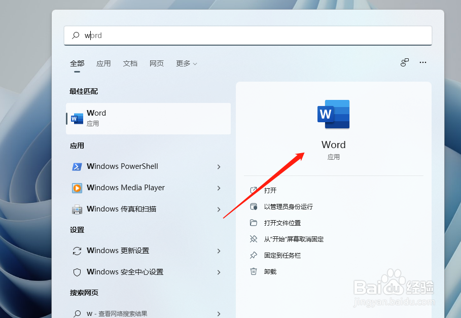Choose 从"开始"屏幕取消固定
The width and height of the screenshot is (461, 318).
[294, 239]
